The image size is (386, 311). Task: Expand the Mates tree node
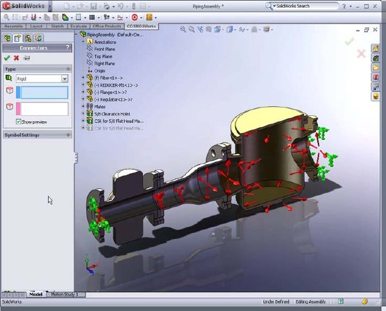coord(83,106)
